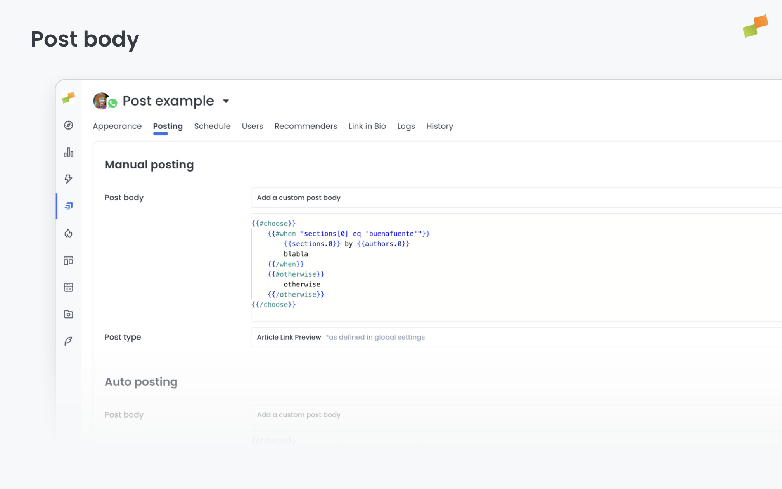Open the Link in Bio section
Screen dimensions: 782x489
click(367, 126)
